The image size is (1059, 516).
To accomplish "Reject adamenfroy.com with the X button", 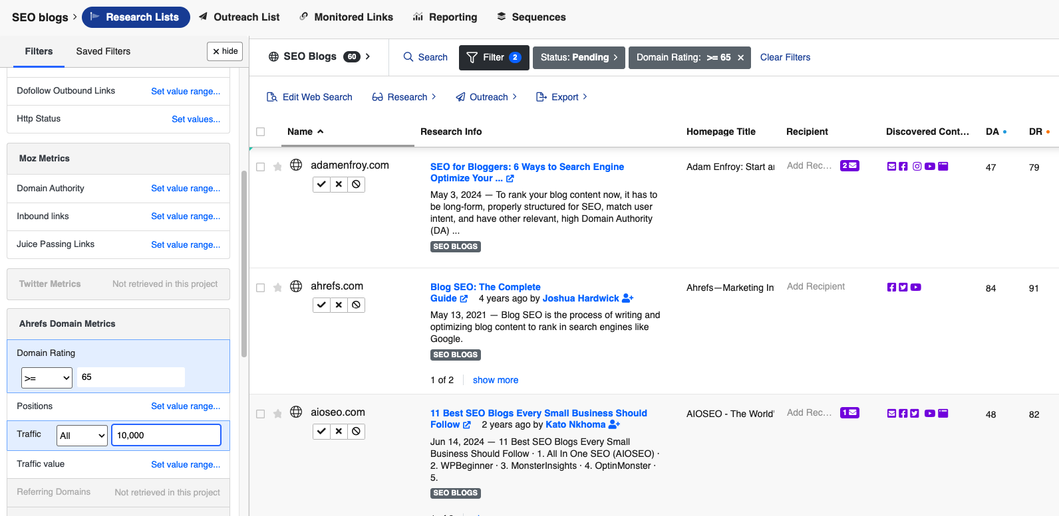I will click(x=339, y=184).
